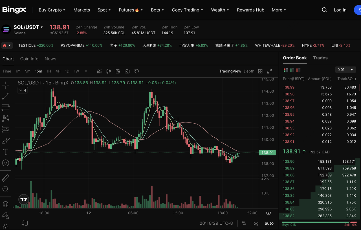Click the 138.99 sell order row
Viewport: 361px width, 230px height.
pos(319,87)
